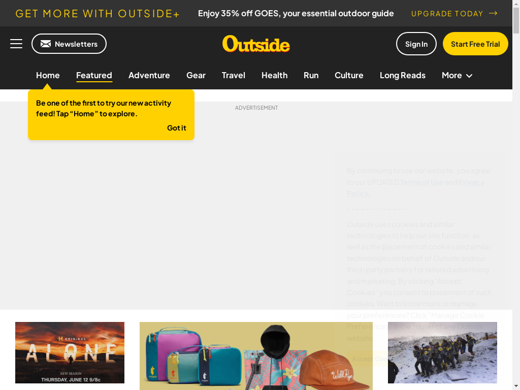Open the colorful gear products image
520x390 pixels.
coord(256,356)
